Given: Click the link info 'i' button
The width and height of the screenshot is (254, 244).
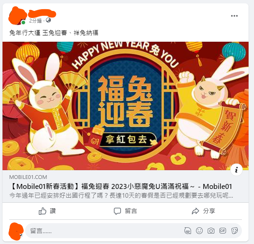Looking at the screenshot, I should point(236,170).
